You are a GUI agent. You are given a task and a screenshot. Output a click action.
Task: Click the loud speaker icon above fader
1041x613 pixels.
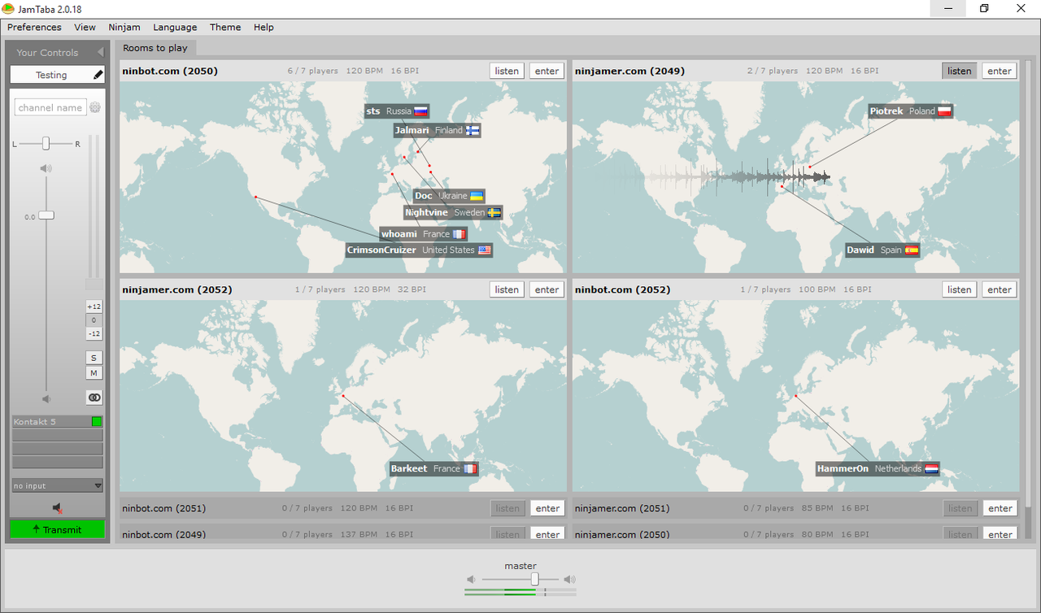point(46,168)
